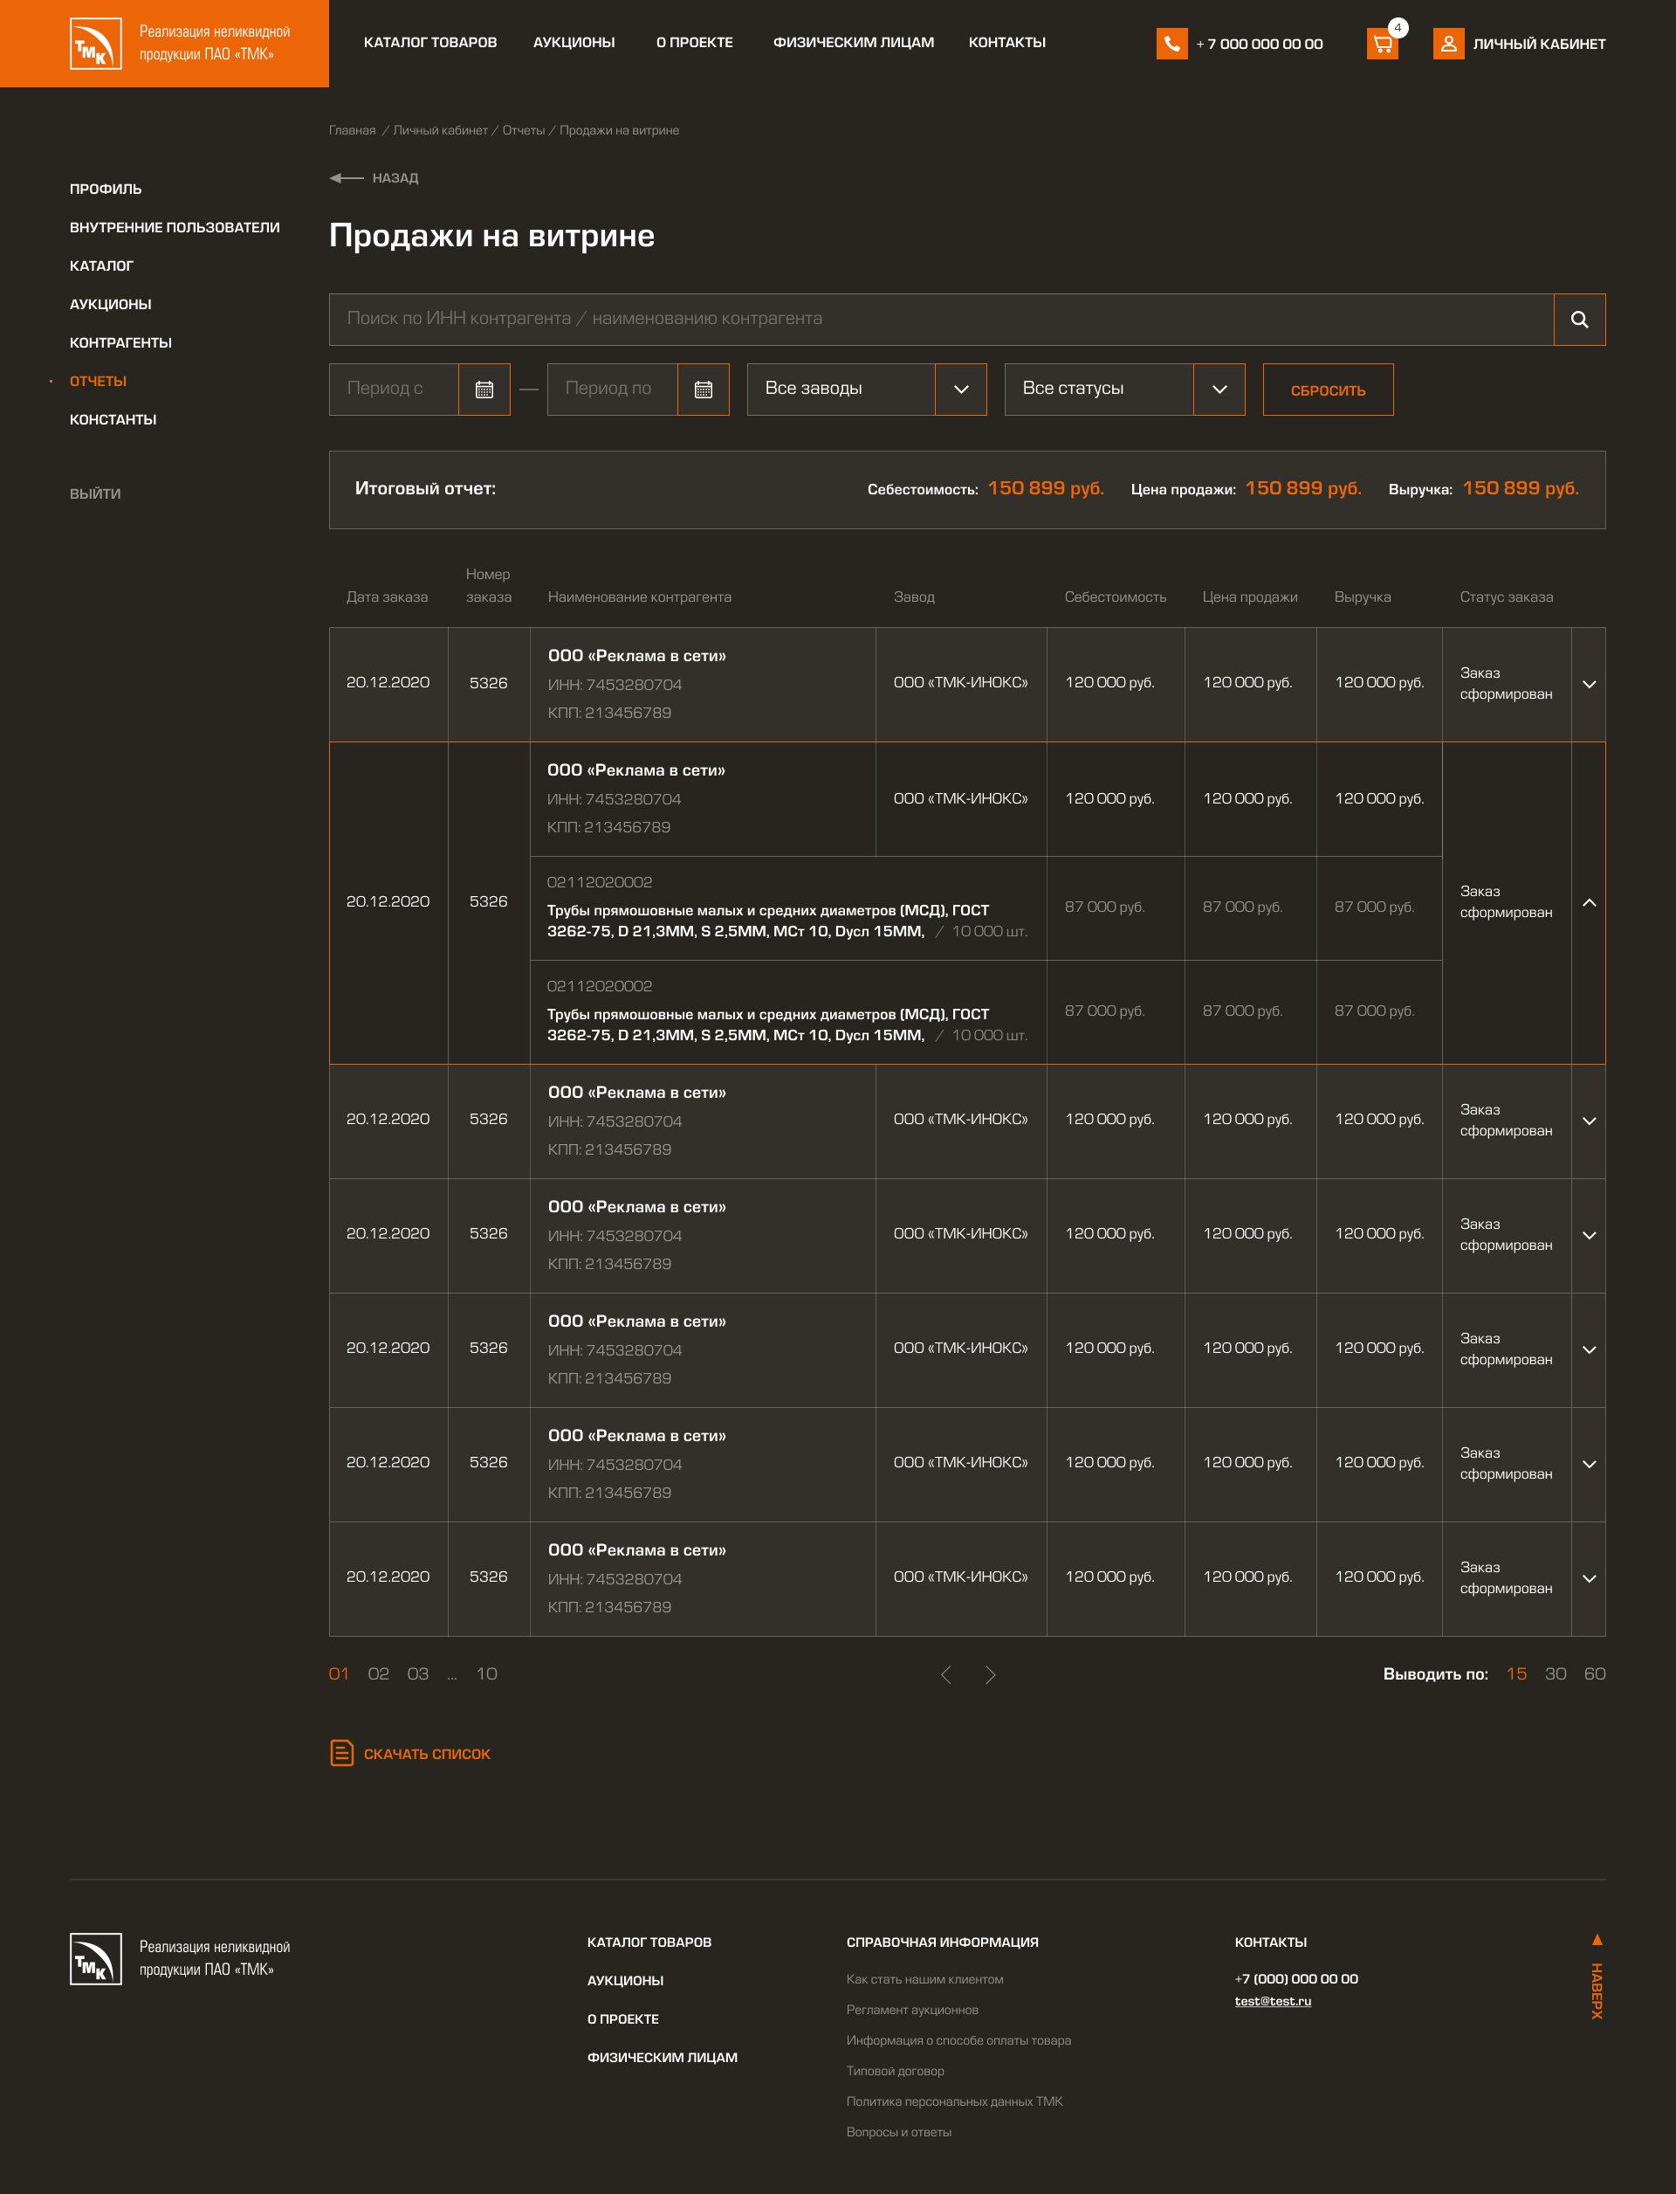Click the footer TMK logo
This screenshot has height=2194, width=1676.
(x=96, y=1958)
